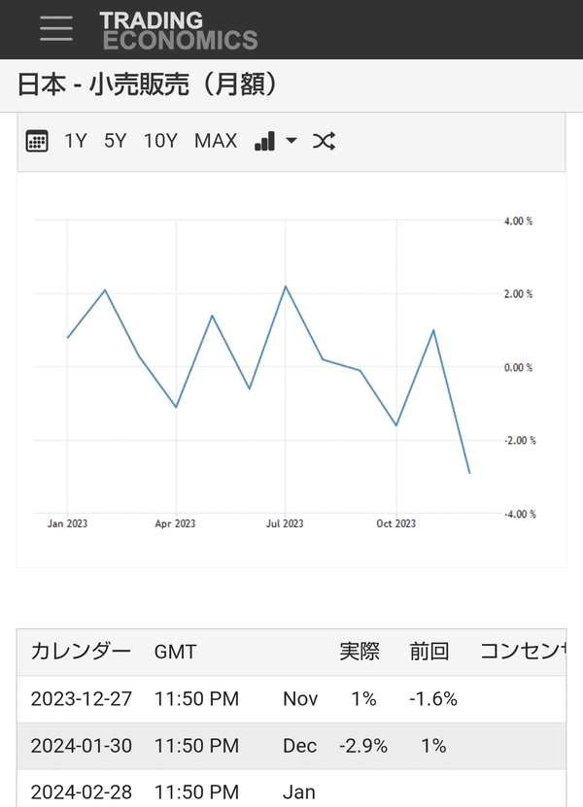583x807 pixels.
Task: Click the 2023-12-27 calendar row date
Action: 82,699
